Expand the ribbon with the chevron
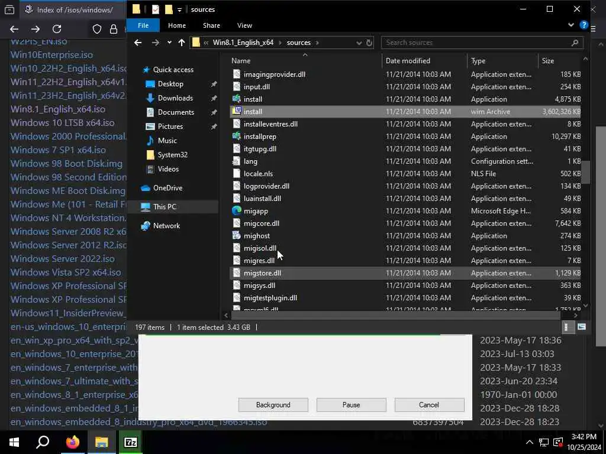606x454 pixels. click(x=571, y=25)
